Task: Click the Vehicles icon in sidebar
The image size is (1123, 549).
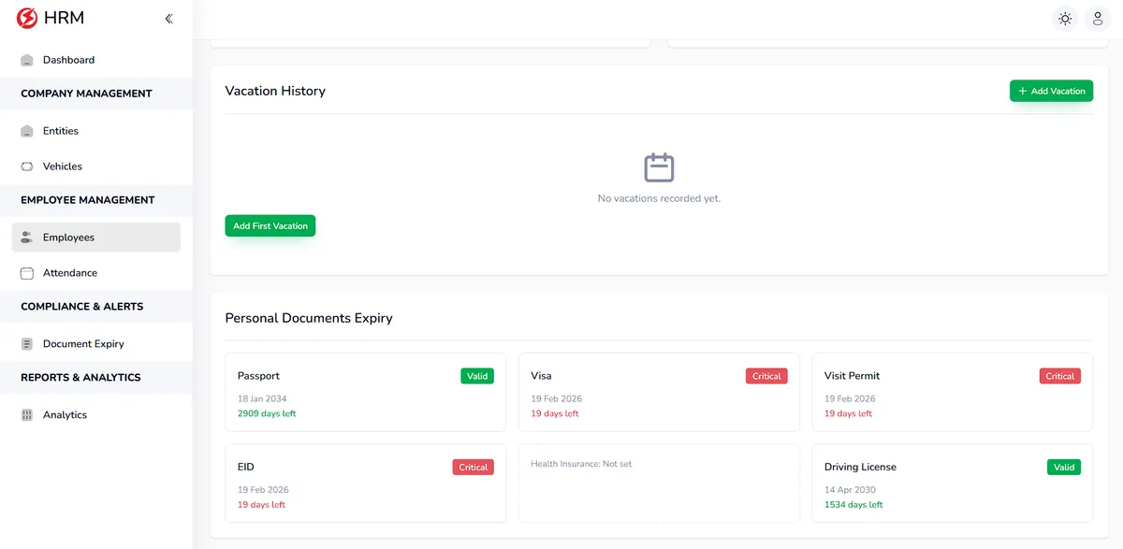Action: point(27,166)
